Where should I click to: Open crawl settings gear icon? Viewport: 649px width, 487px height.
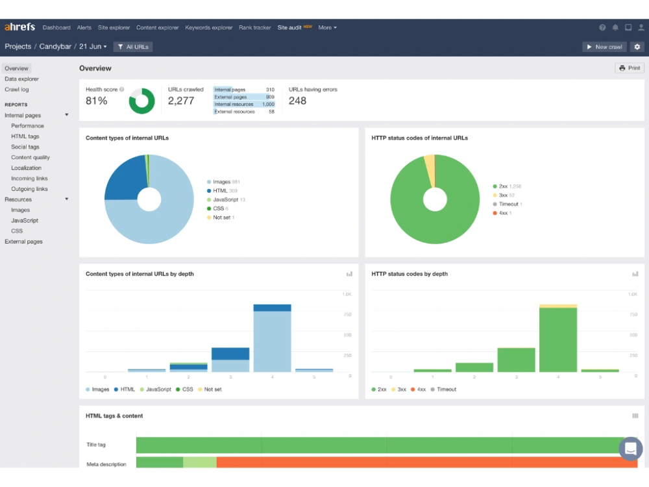pyautogui.click(x=637, y=47)
